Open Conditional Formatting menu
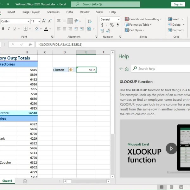Image resolution: width=190 pixels, height=190 pixels. click(143, 19)
